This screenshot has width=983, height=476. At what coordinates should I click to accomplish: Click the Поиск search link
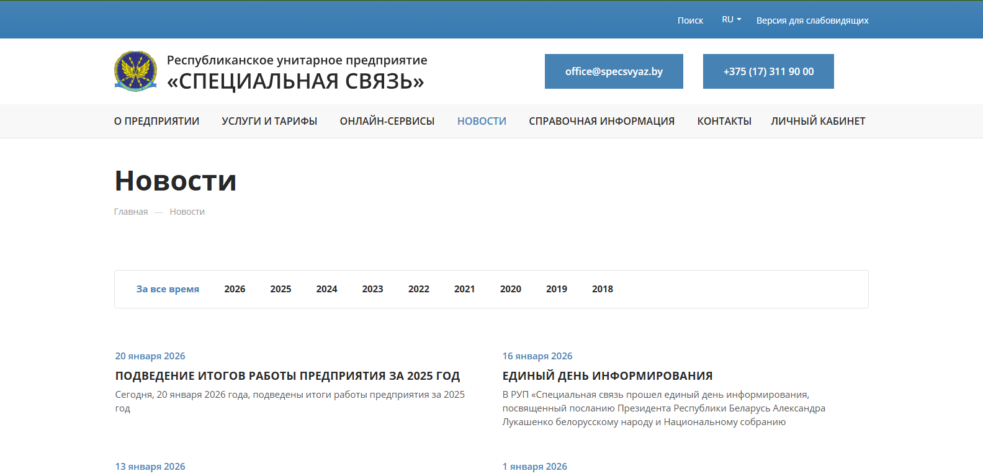coord(690,20)
